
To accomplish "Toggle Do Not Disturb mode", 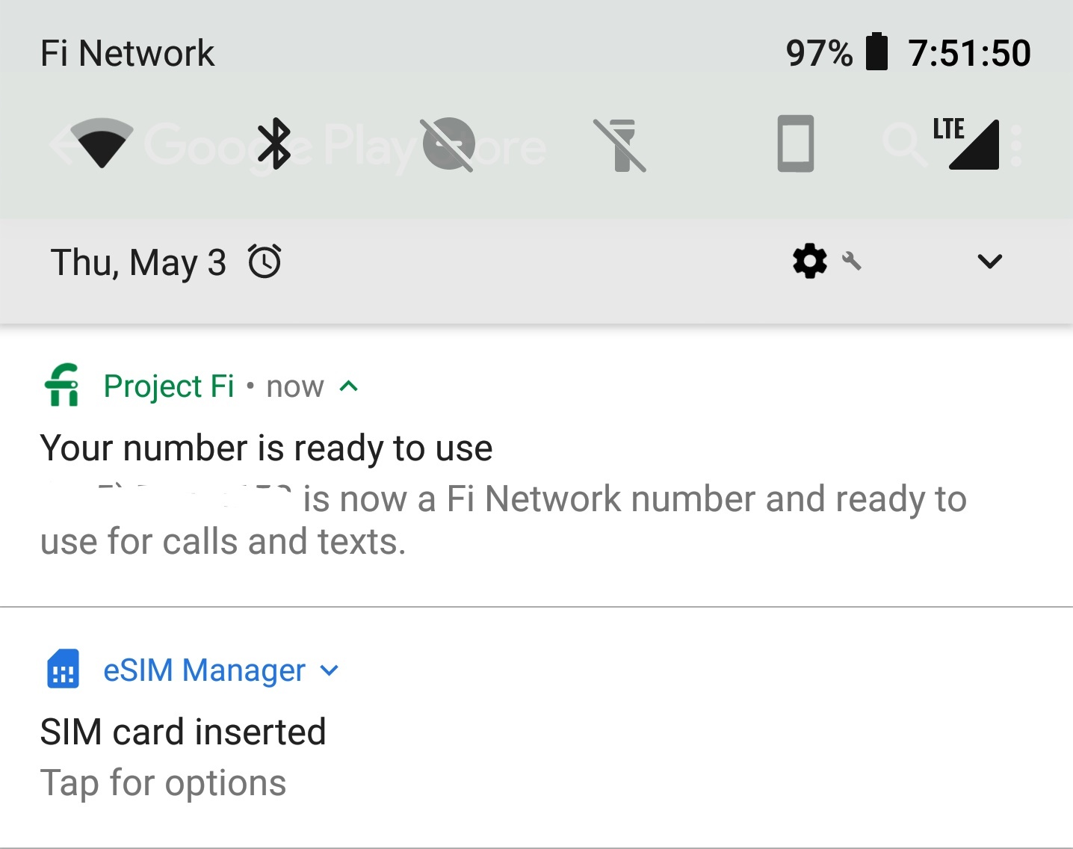I will click(448, 143).
